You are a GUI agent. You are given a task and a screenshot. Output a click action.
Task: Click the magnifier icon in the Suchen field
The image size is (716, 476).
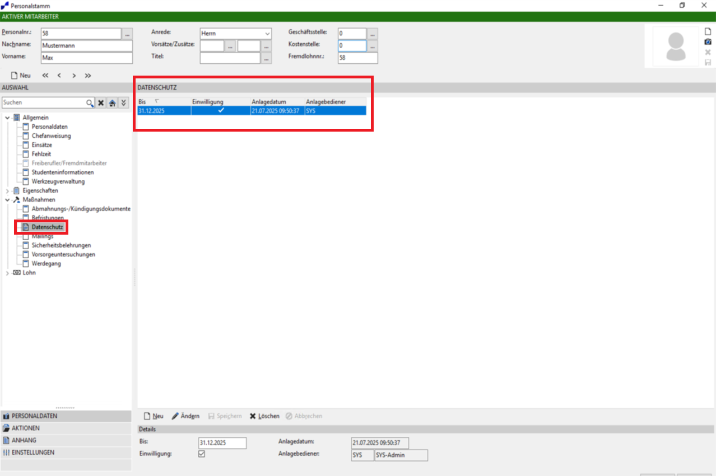coord(90,103)
